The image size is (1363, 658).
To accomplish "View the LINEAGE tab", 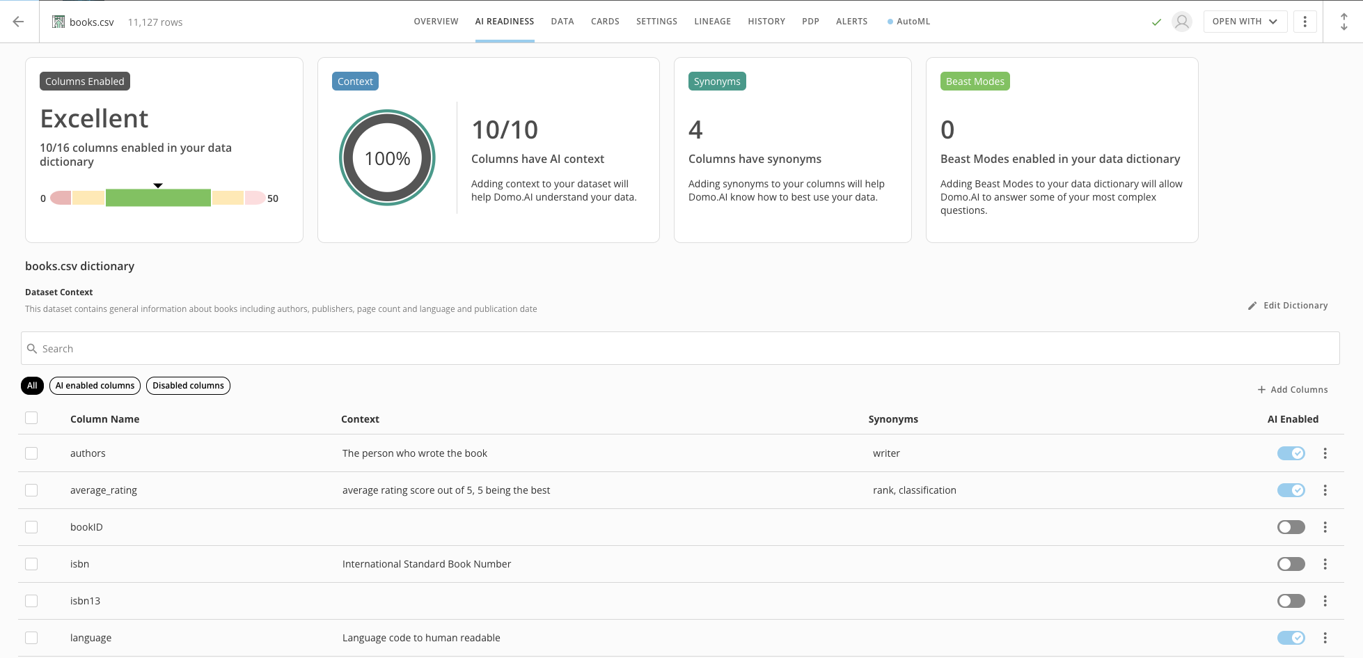I will pos(712,22).
